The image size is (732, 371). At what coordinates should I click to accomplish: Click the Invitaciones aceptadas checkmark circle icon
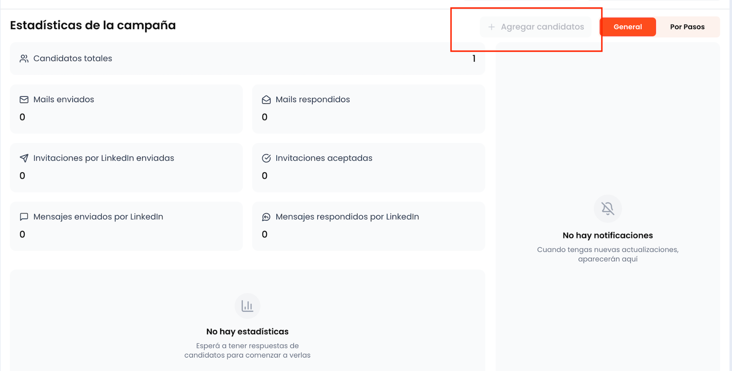point(266,158)
